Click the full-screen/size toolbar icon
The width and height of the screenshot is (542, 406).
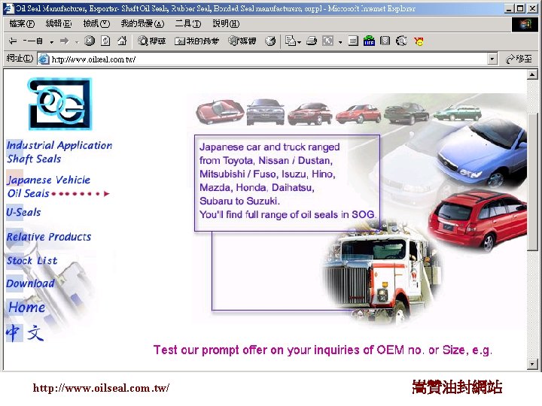(327, 41)
